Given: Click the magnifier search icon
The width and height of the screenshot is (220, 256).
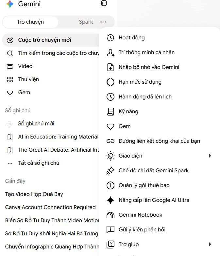Looking at the screenshot, I should 10,53.
